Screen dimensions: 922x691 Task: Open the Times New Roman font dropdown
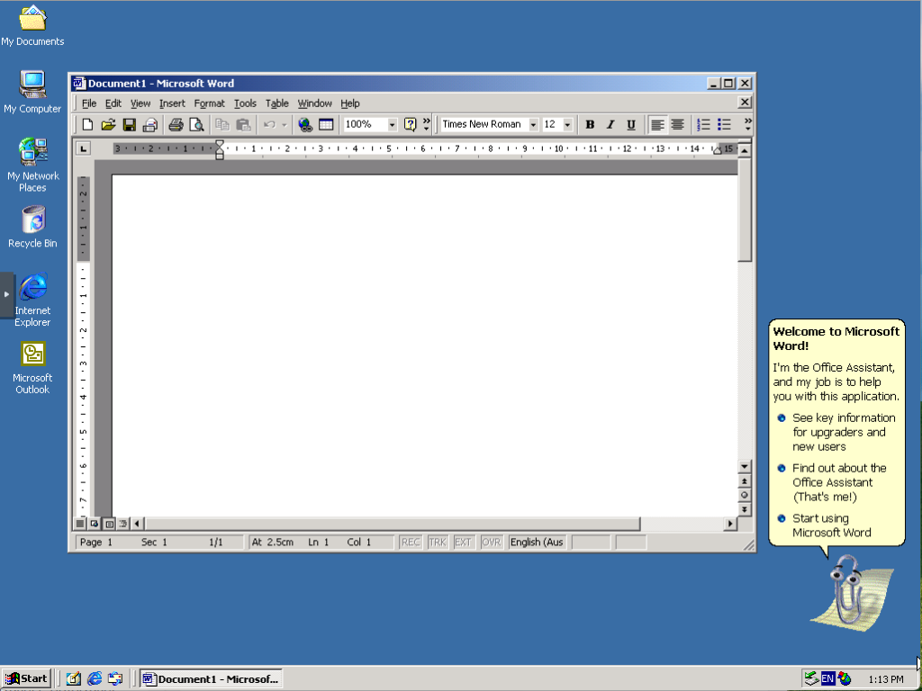533,124
